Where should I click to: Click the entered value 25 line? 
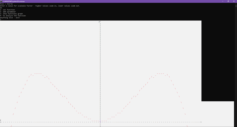(1, 8)
